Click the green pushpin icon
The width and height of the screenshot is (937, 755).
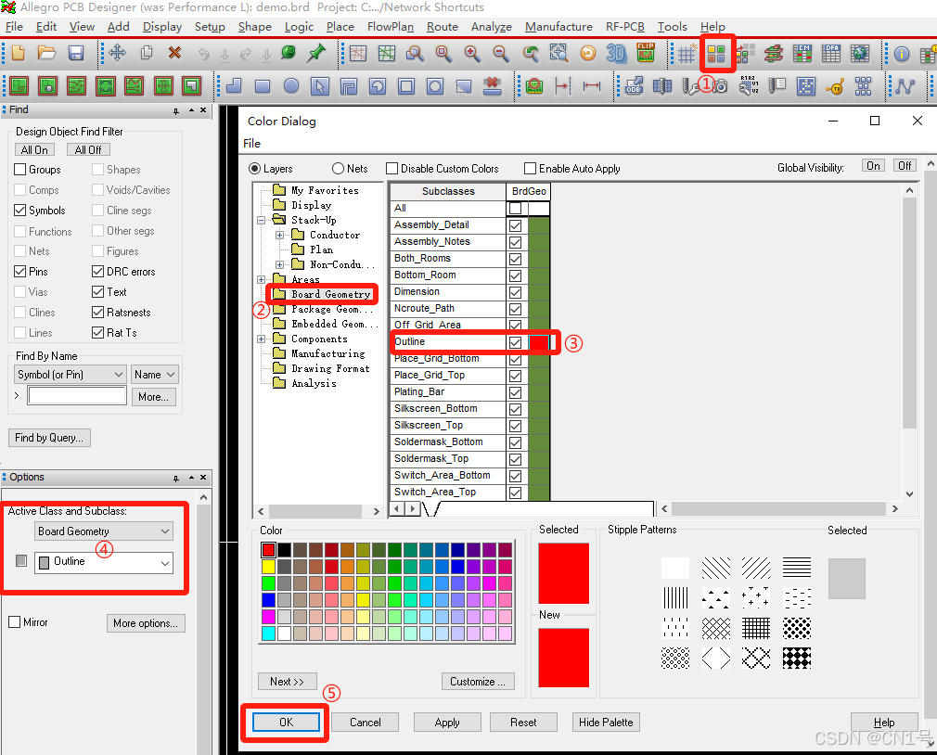tap(316, 53)
